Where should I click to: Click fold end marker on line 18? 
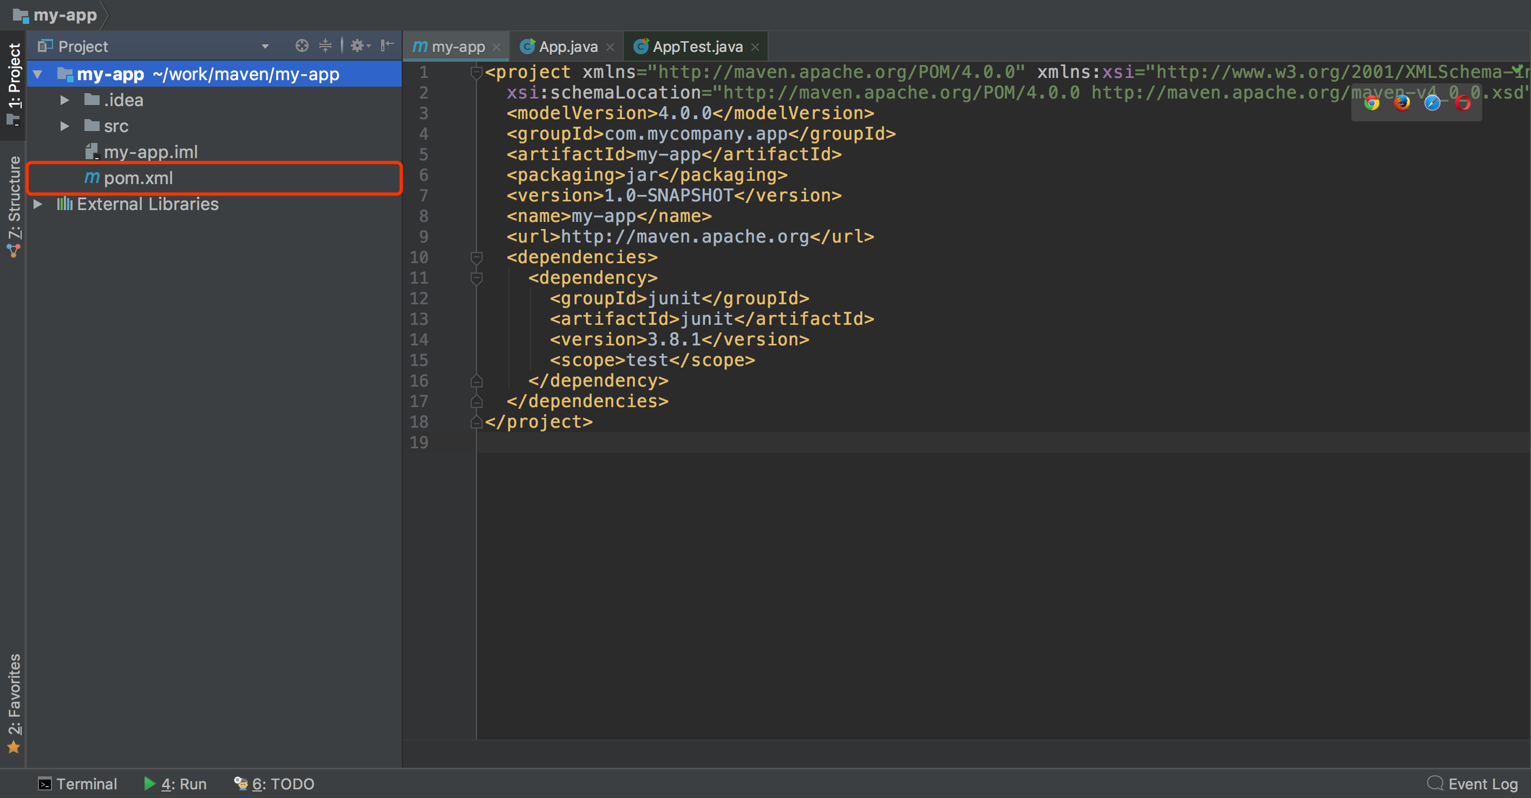click(476, 422)
